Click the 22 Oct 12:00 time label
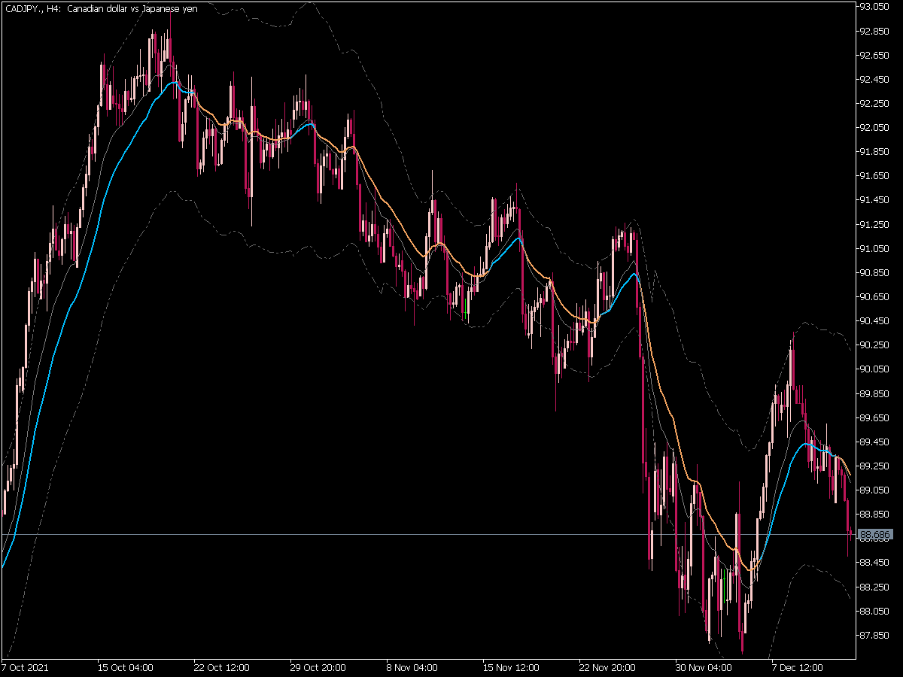903x677 pixels. point(222,667)
